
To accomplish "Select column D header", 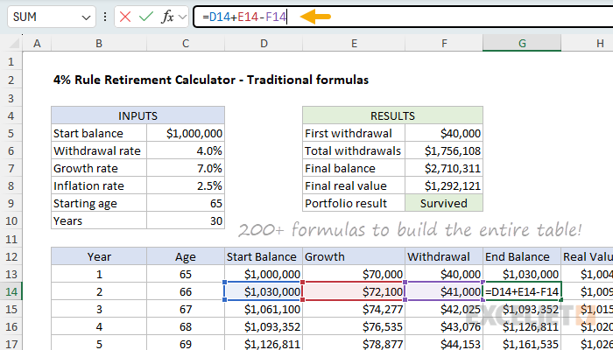I will click(264, 43).
